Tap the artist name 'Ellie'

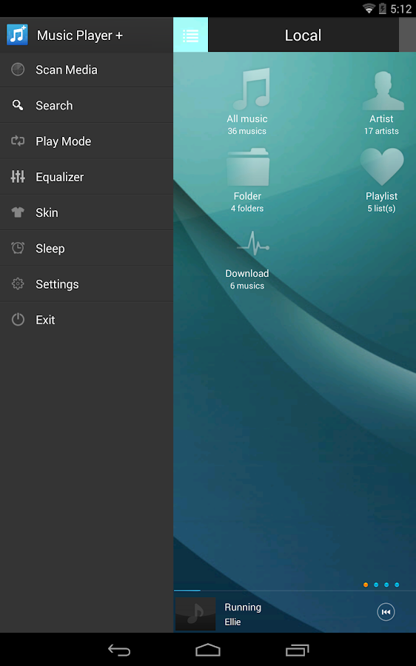coord(232,622)
